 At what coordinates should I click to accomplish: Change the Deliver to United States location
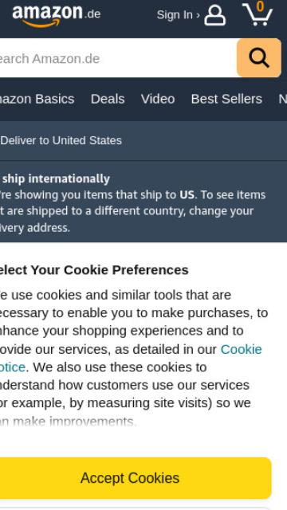click(61, 140)
